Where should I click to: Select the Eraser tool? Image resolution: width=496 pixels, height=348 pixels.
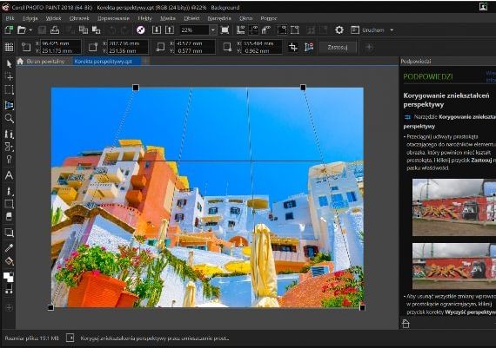click(x=9, y=216)
